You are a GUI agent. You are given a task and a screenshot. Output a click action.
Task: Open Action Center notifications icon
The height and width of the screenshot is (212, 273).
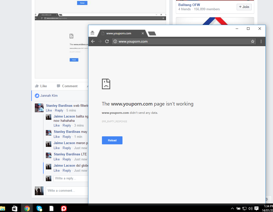[256, 208]
